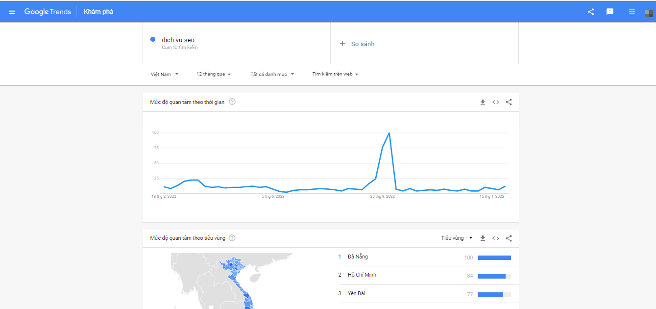Open the 12 tháng qua time range dropdown
The width and height of the screenshot is (656, 309).
click(214, 74)
